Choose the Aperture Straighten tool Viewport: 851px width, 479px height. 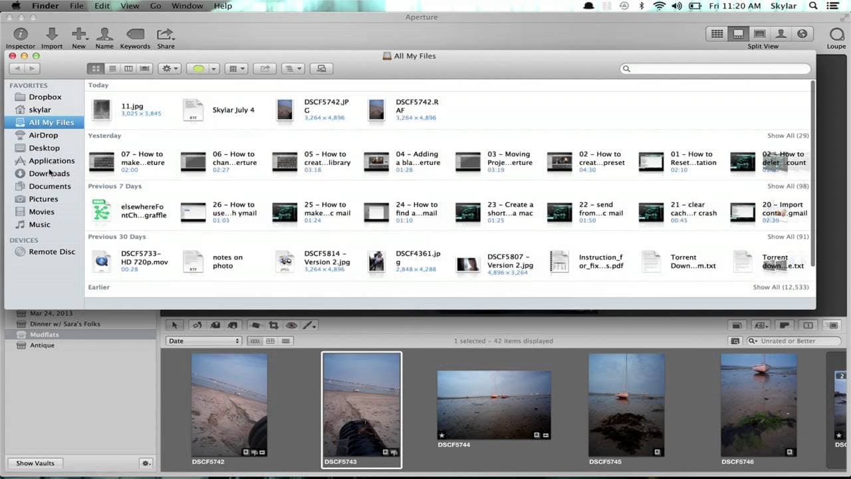click(255, 325)
